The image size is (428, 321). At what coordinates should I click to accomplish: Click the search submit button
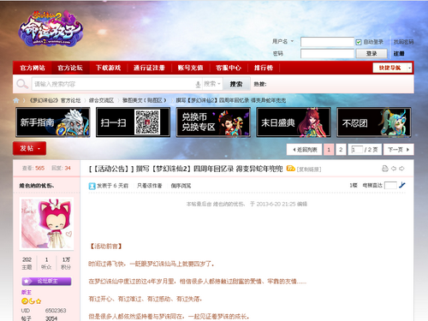click(236, 84)
